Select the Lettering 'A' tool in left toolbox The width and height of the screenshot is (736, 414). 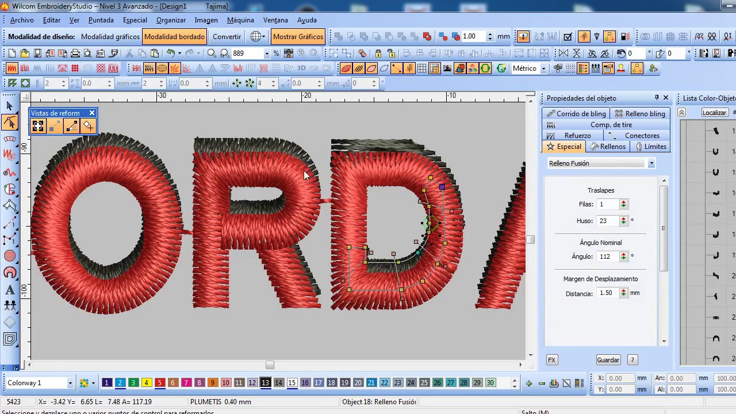point(10,290)
